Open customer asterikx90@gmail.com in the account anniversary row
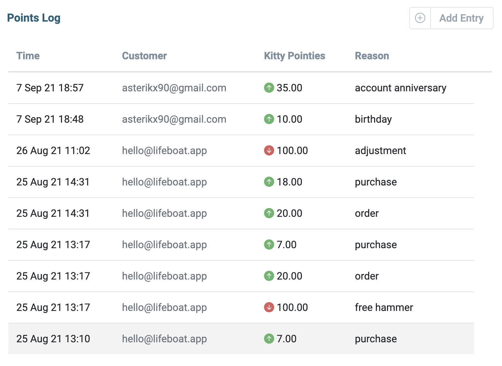 coord(174,88)
